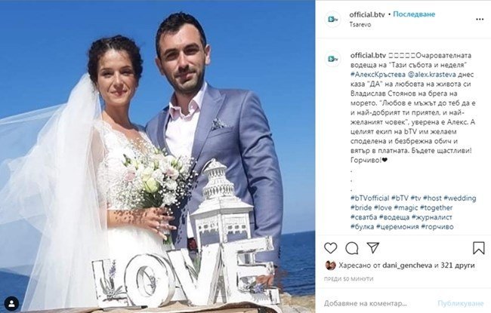This screenshot has height=313, width=491.
Task: Open the #АлексКръстева hashtag
Action: pos(378,75)
